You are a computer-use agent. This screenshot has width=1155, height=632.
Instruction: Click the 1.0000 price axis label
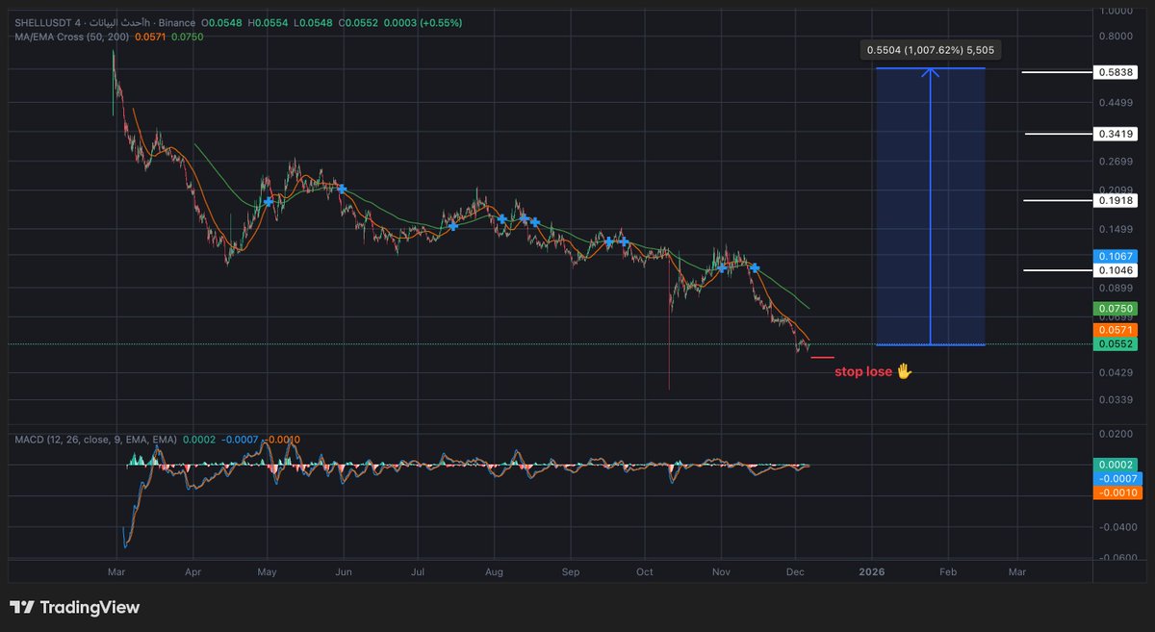coord(1116,11)
